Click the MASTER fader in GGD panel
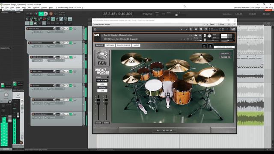Image resolution: width=274 pixels, height=154 pixels. coord(98,101)
